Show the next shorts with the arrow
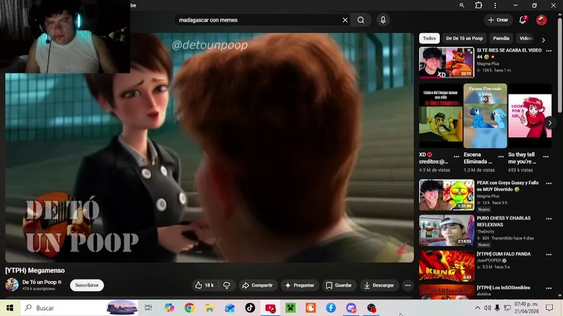Image resolution: width=563 pixels, height=316 pixels. click(x=550, y=123)
